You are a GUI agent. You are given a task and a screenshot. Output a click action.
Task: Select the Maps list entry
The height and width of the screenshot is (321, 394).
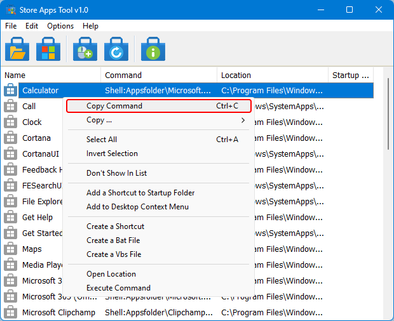tap(32, 249)
